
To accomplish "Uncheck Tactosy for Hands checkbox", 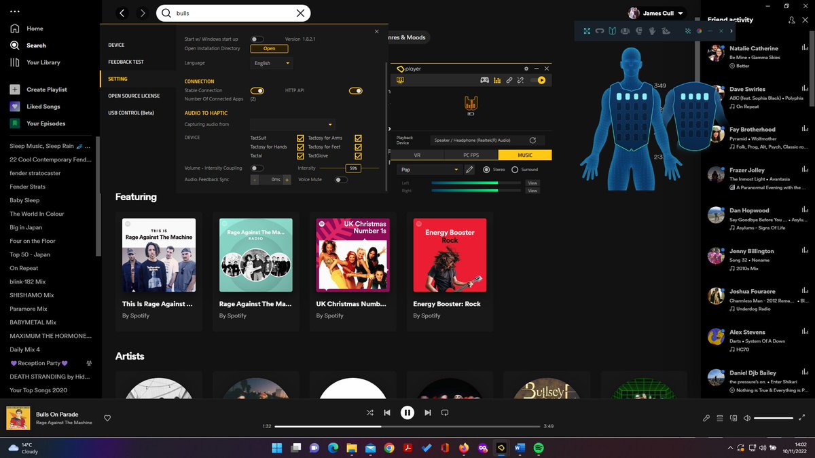I will (300, 147).
